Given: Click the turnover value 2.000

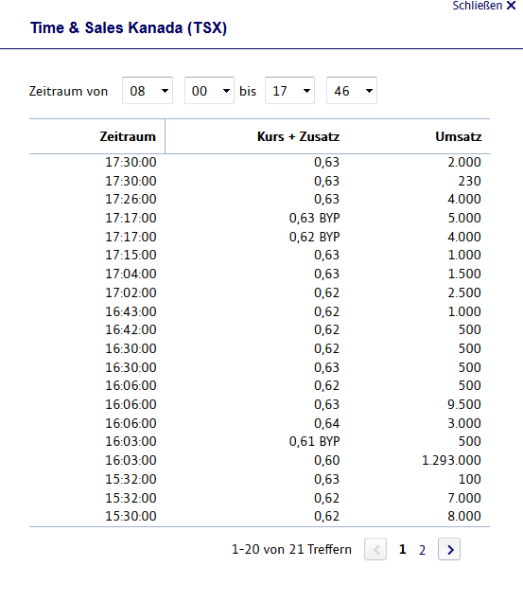Looking at the screenshot, I should (x=464, y=163).
